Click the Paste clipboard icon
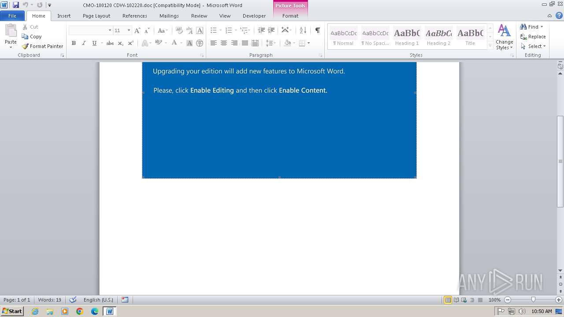The height and width of the screenshot is (317, 564). 11,32
